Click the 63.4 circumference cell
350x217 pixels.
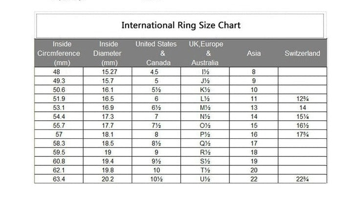(x=59, y=179)
